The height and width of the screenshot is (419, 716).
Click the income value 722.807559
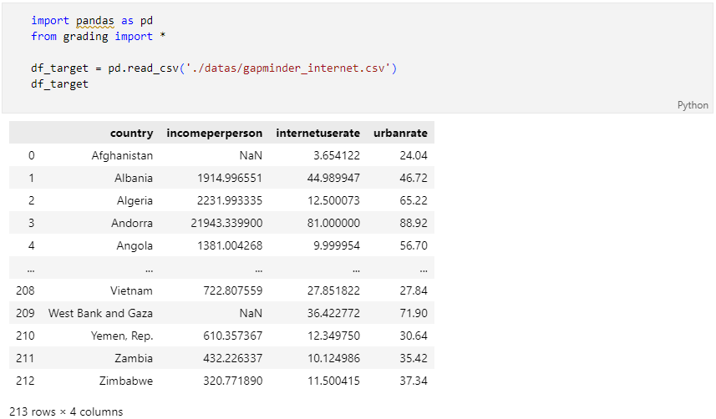point(233,290)
